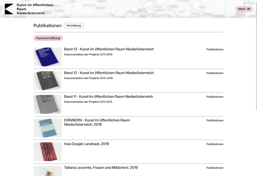
Task: Open the Tatiana Lecomte book cover thumbnail
Action: (x=48, y=171)
